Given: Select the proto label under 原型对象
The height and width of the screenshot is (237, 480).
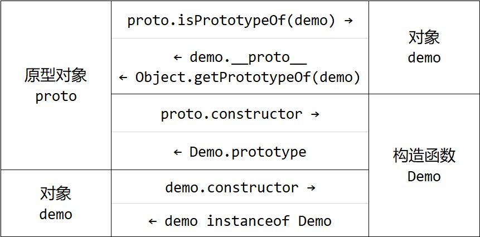Looking at the screenshot, I should 56,97.
